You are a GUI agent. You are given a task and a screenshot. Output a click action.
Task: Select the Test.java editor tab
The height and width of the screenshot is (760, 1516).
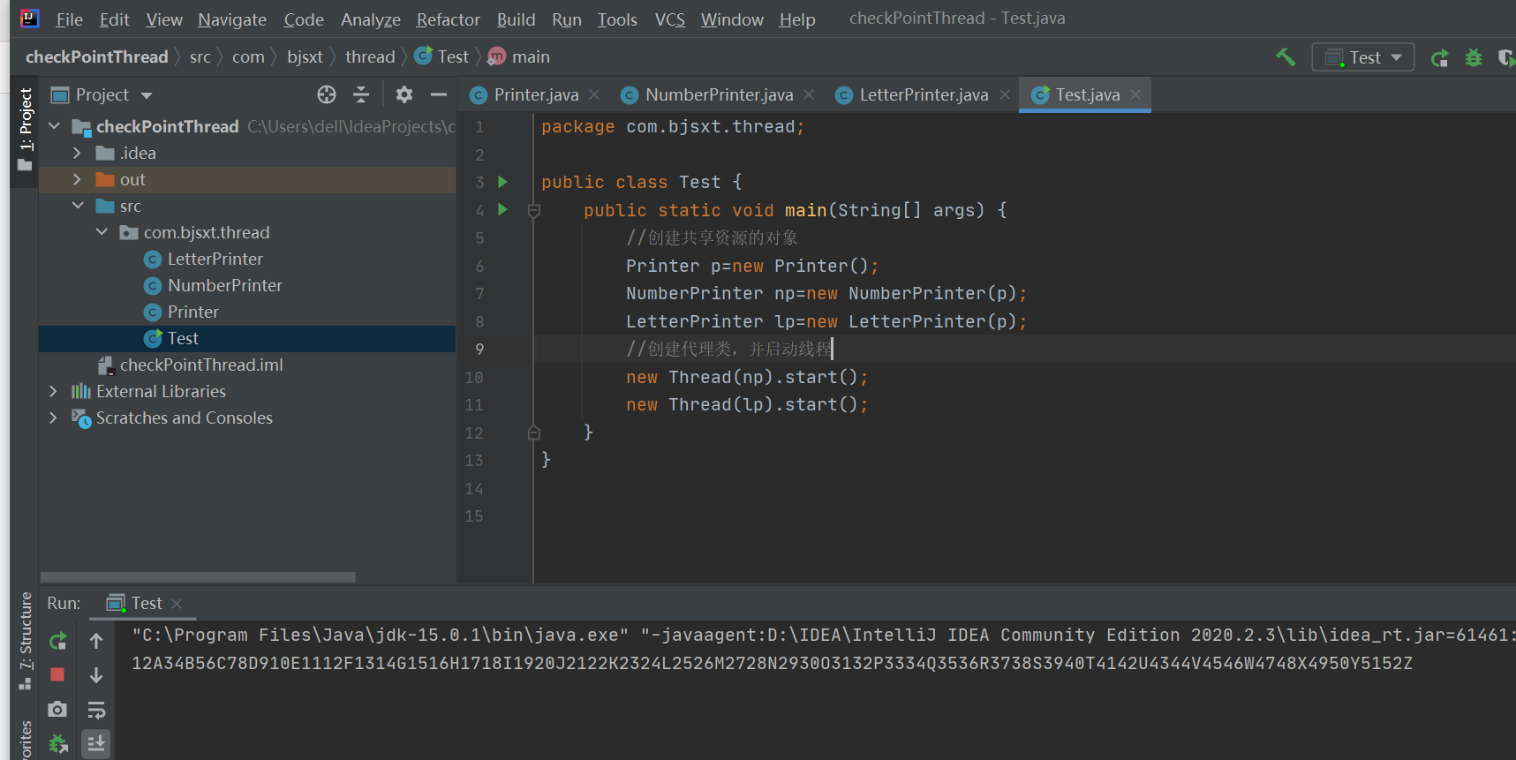[x=1085, y=94]
